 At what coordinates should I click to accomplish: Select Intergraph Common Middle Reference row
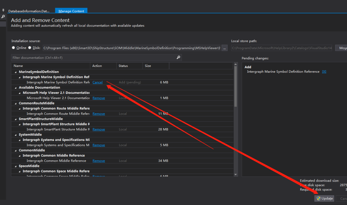tap(122, 161)
